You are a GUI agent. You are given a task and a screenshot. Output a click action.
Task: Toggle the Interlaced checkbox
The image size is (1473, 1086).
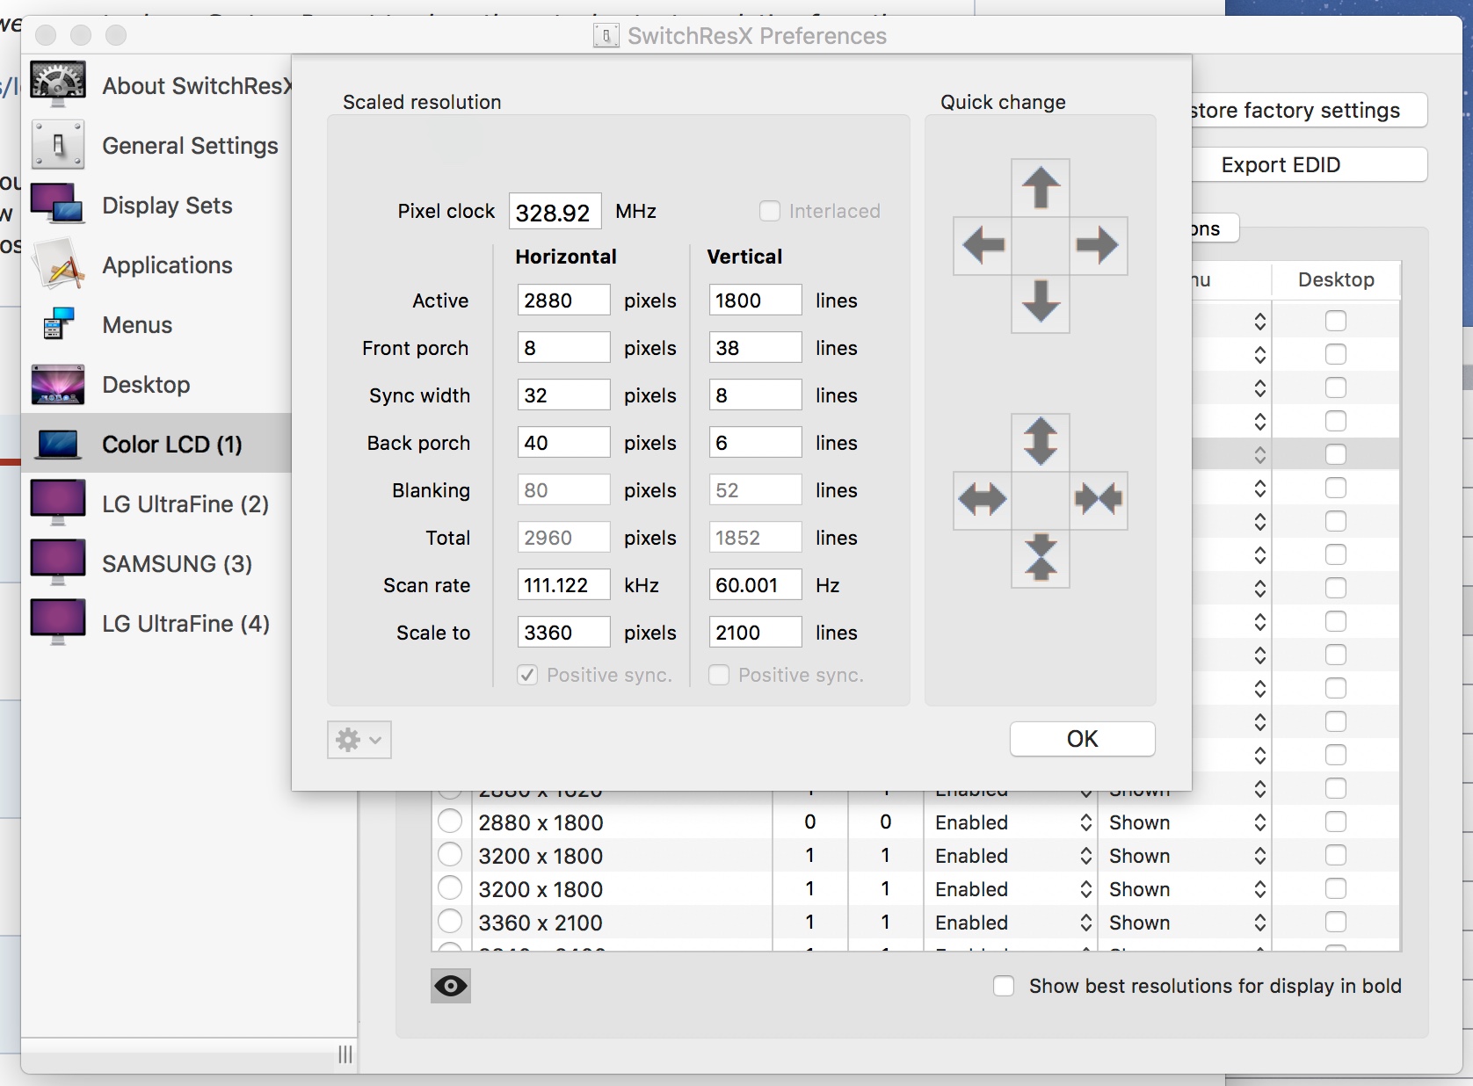click(770, 211)
